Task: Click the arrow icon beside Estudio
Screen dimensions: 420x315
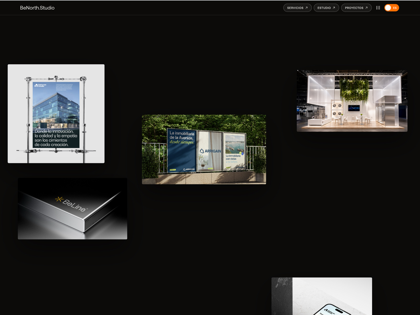Action: click(334, 8)
